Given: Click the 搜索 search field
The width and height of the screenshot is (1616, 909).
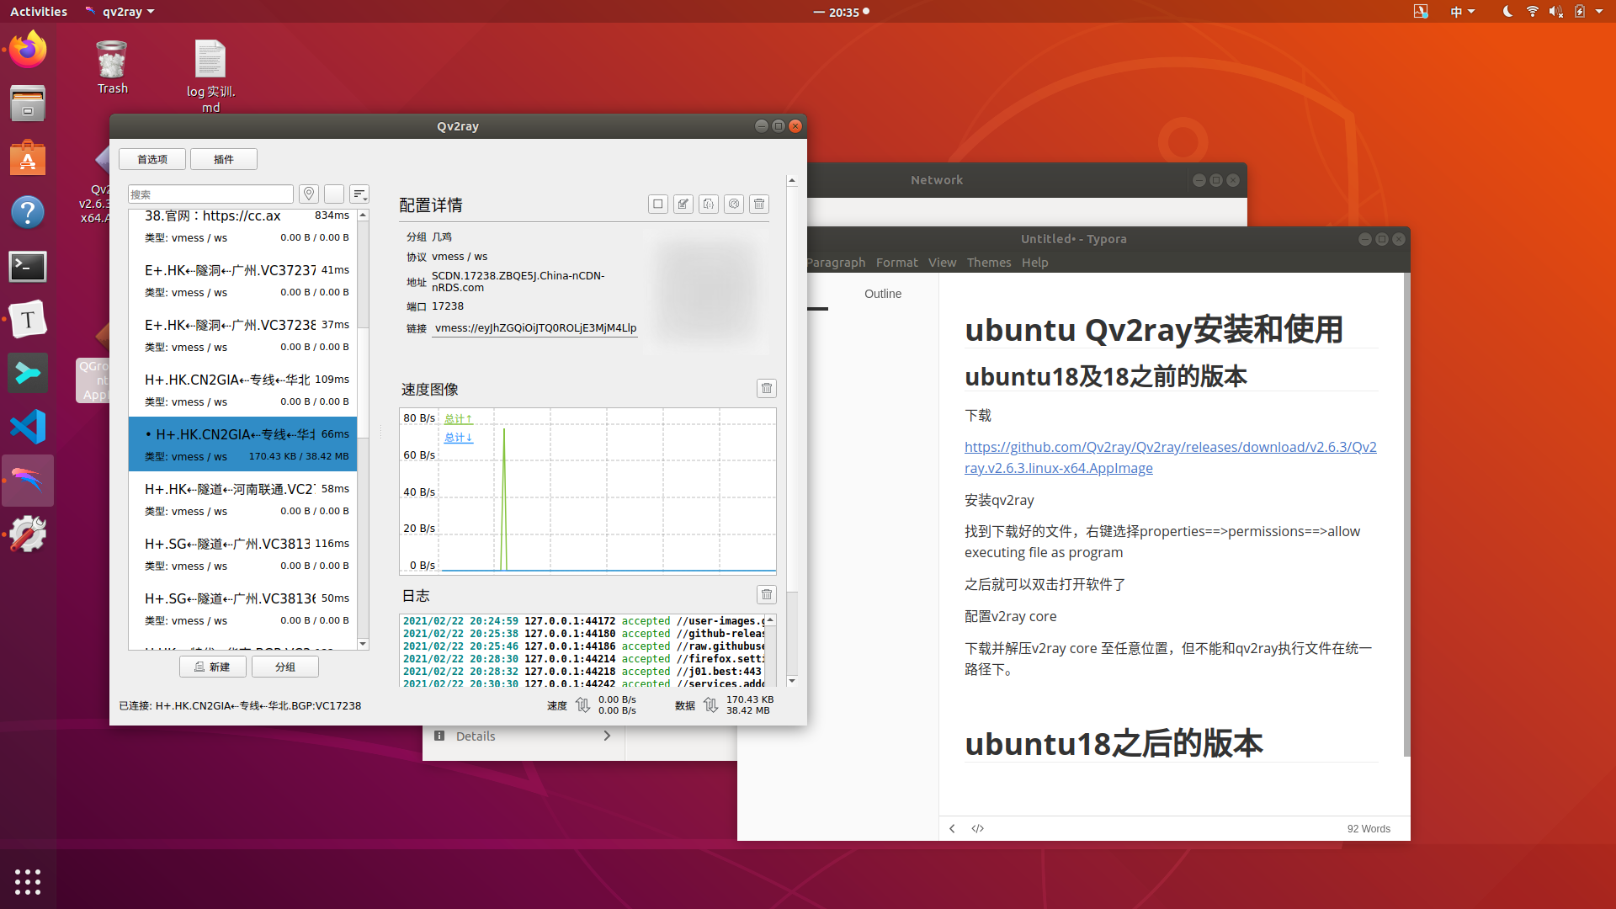Looking at the screenshot, I should tap(210, 194).
